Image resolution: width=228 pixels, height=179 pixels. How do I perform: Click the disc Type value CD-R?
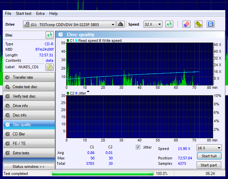point(49,44)
